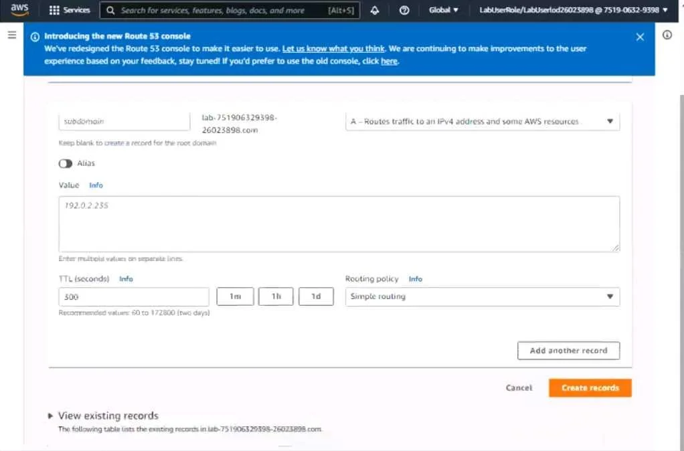Open the help question mark icon
This screenshot has width=684, height=451.
(404, 10)
